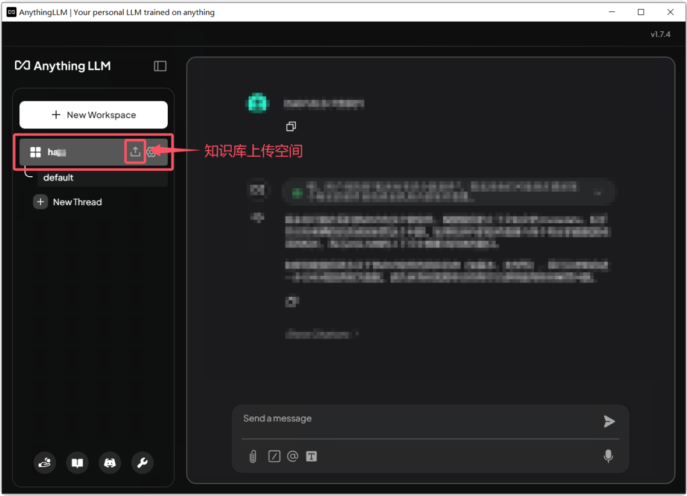The height and width of the screenshot is (496, 687).
Task: Open the documentation book icon
Action: (x=77, y=463)
